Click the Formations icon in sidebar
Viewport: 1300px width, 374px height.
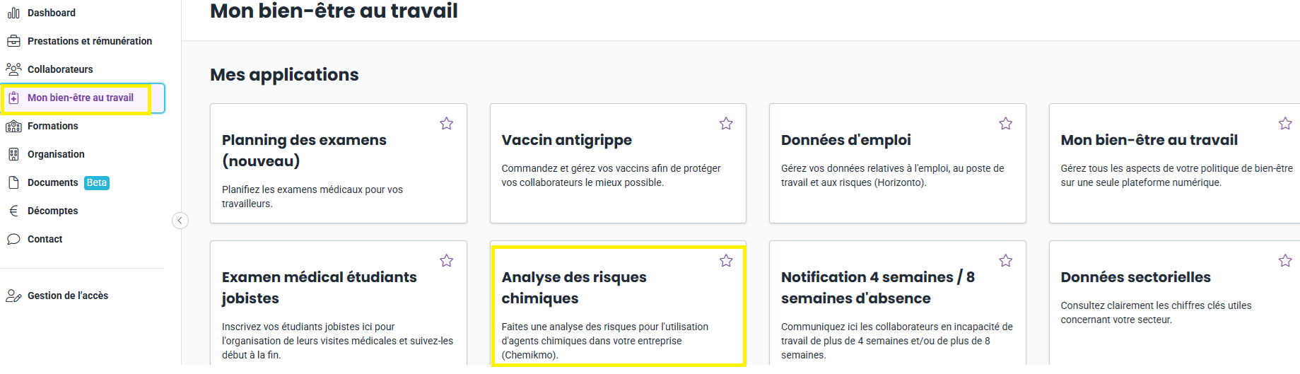coord(13,126)
